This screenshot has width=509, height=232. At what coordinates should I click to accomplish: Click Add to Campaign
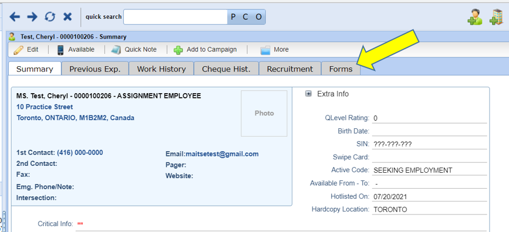pyautogui.click(x=205, y=50)
